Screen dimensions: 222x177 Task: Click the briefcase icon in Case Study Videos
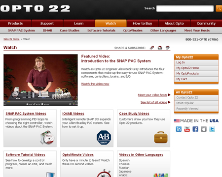coord(161,137)
